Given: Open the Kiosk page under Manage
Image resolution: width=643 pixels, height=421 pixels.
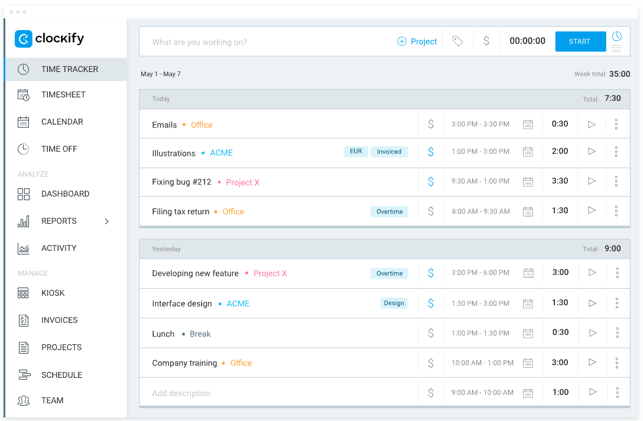Looking at the screenshot, I should [x=53, y=293].
